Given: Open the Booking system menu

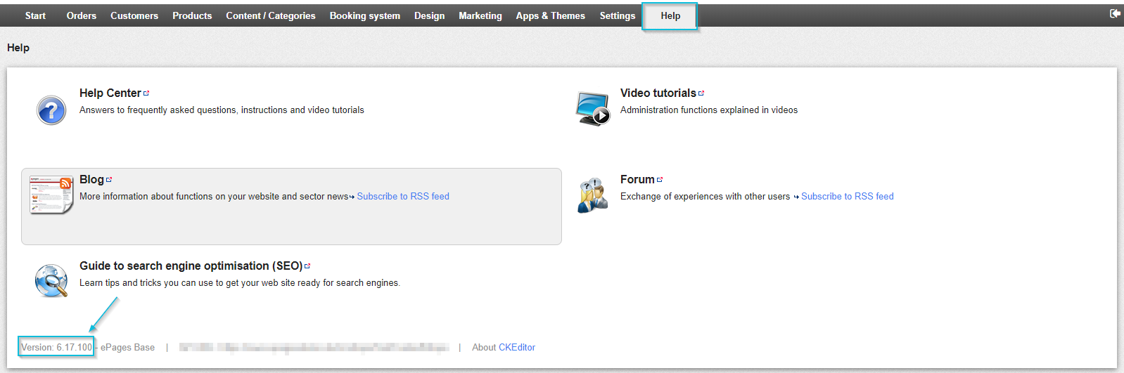Looking at the screenshot, I should click(365, 15).
